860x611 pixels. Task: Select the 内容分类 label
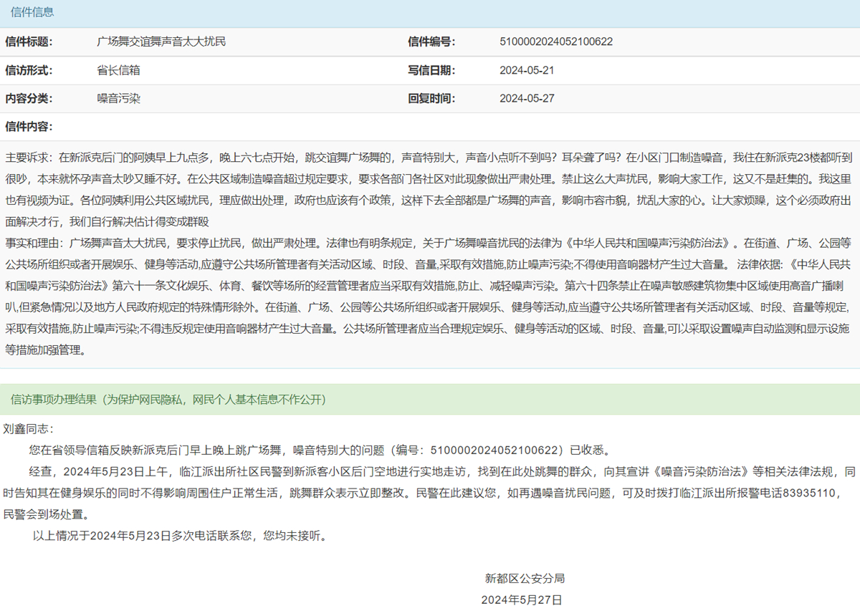[x=29, y=98]
